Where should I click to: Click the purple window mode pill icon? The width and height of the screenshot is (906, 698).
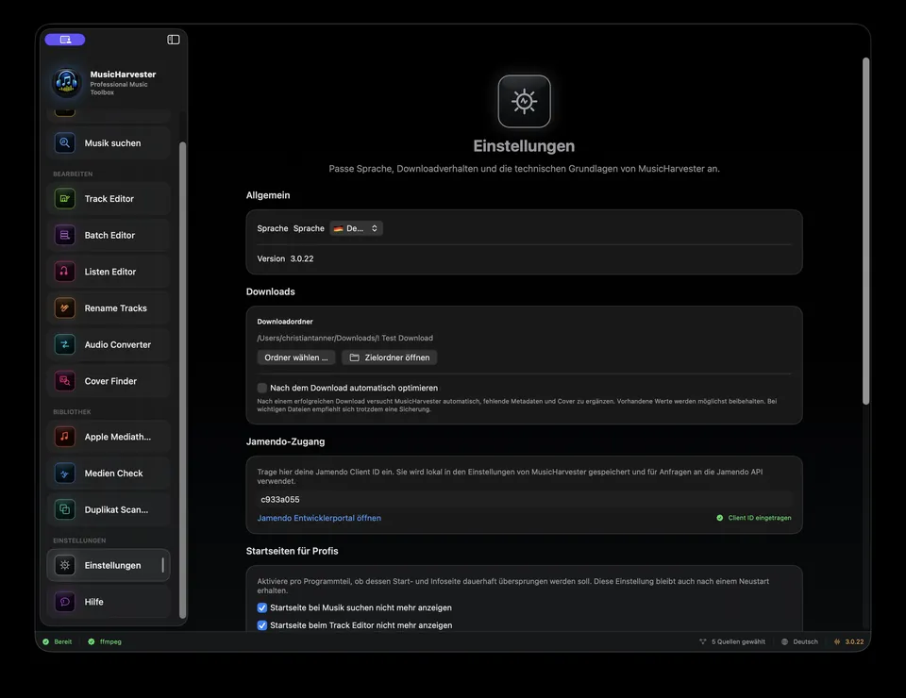tap(65, 40)
